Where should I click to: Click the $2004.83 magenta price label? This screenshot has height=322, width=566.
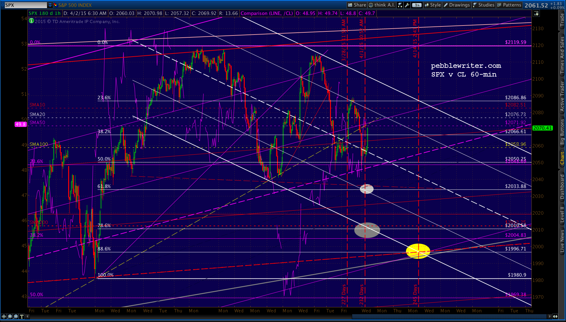[516, 235]
